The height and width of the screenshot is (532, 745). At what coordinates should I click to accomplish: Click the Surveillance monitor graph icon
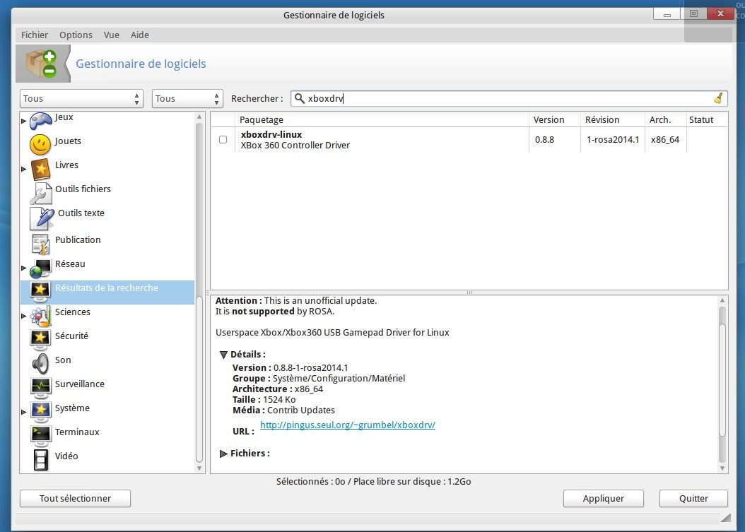(x=40, y=388)
